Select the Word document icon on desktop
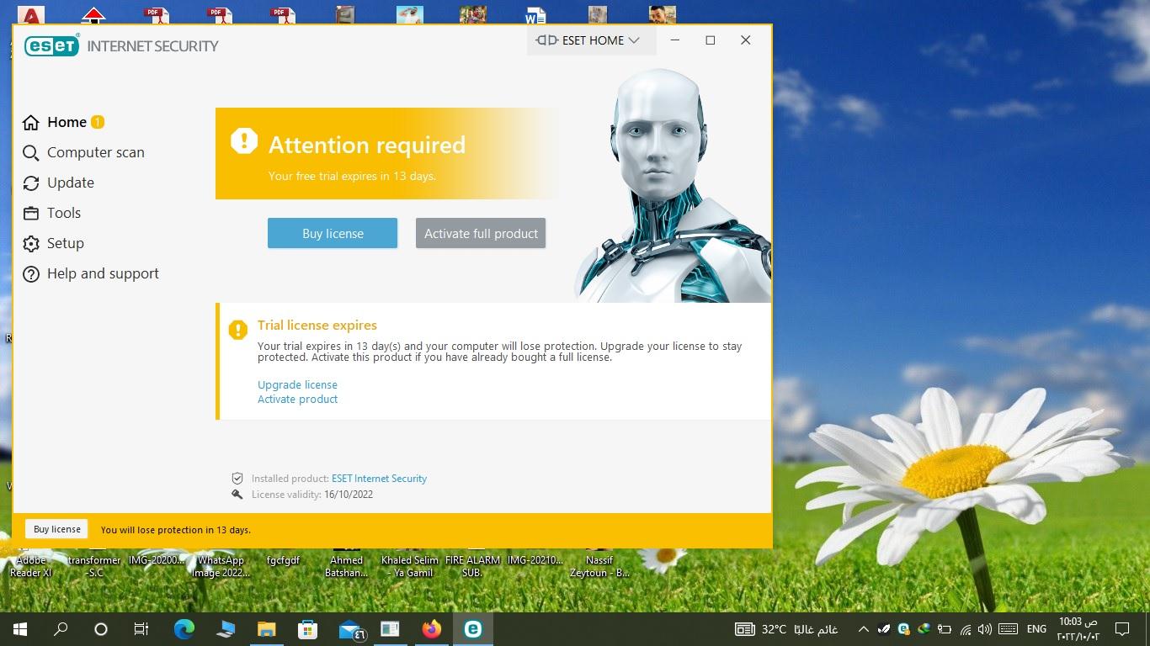 (x=535, y=15)
